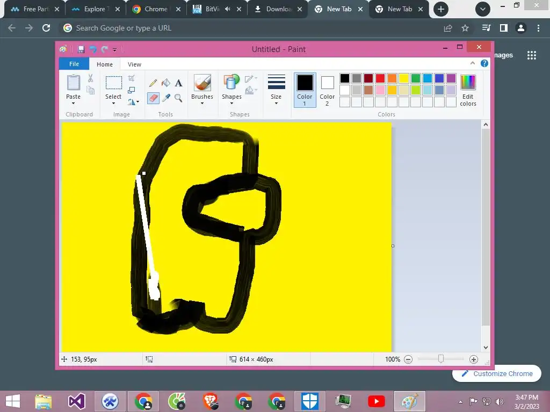Select the Text tool
The image size is (550, 412).
[178, 83]
